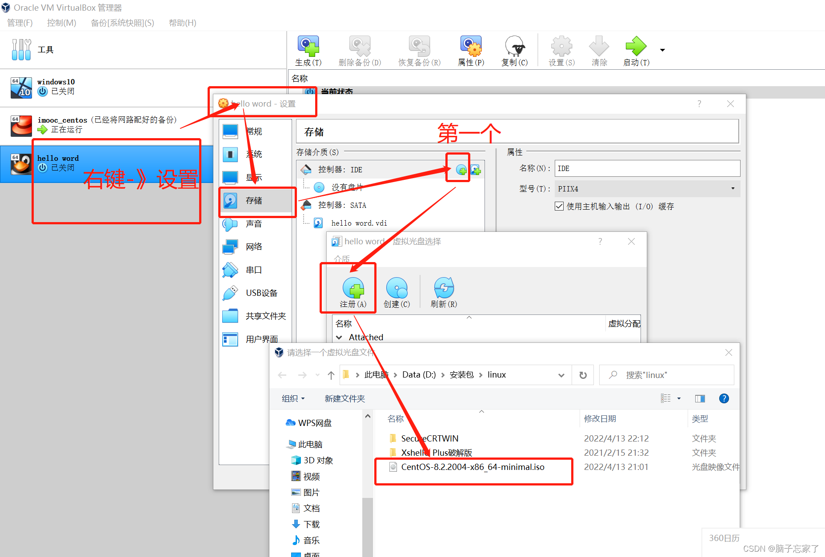Open snapshot 属性(P) properties
This screenshot has width=825, height=557.
[x=471, y=46]
